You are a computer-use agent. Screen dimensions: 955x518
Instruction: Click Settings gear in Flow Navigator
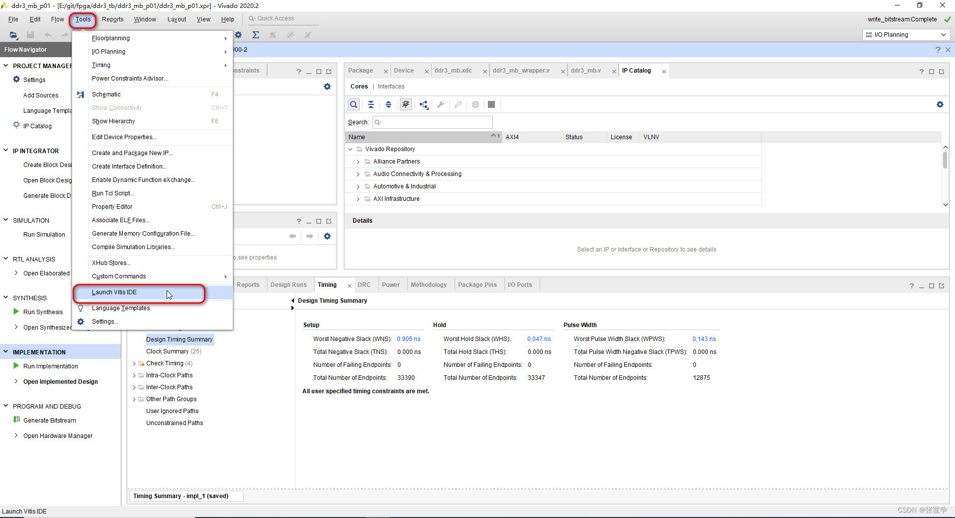coord(16,80)
